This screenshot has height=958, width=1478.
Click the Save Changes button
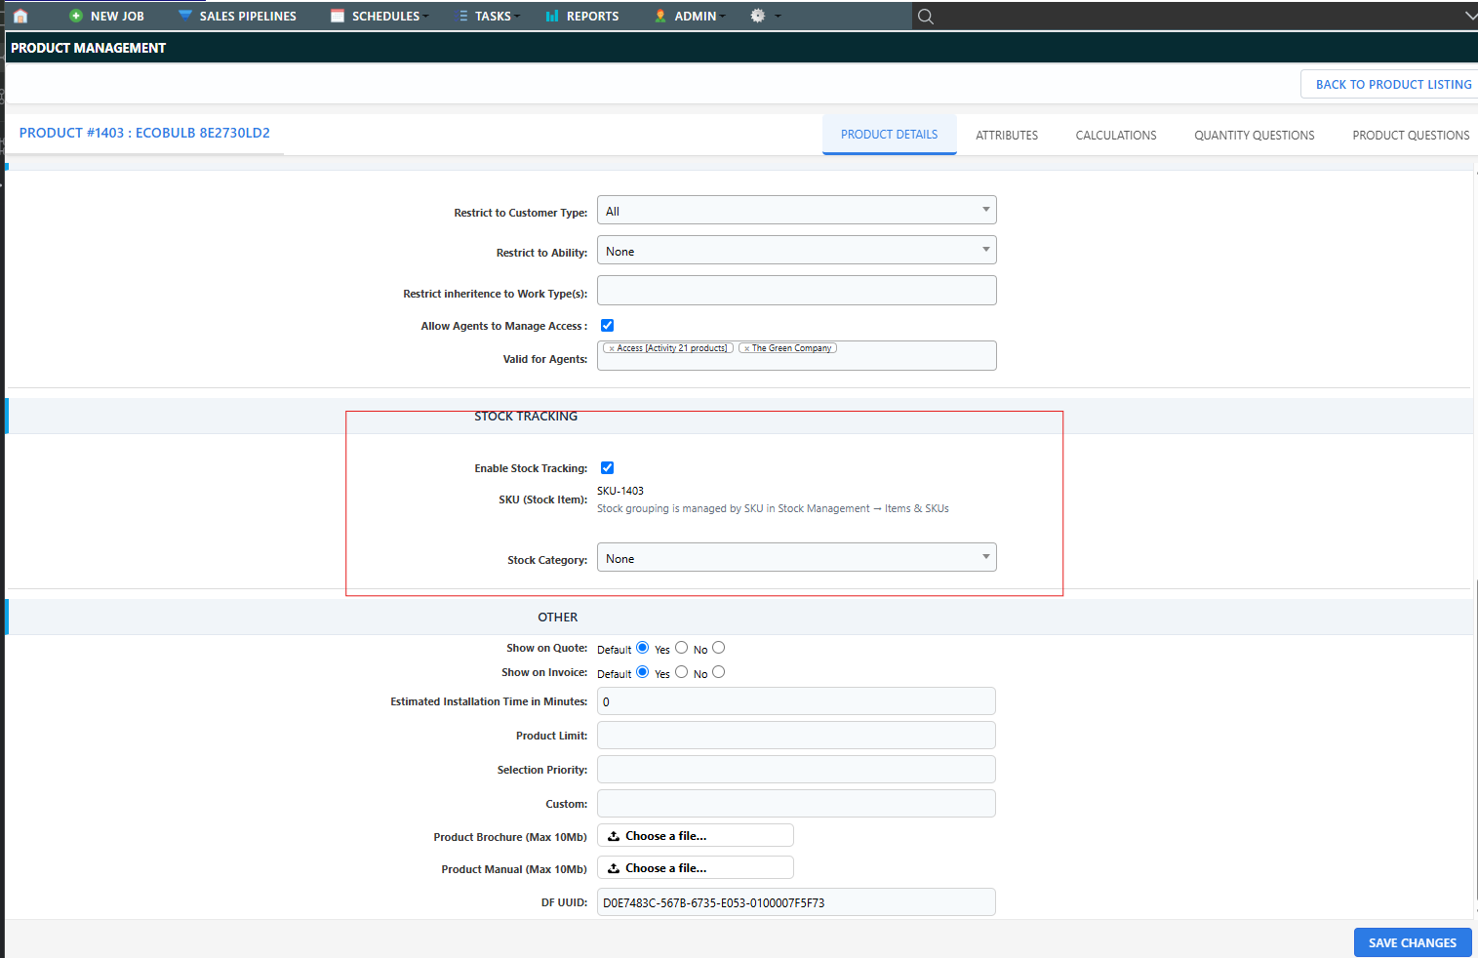1413,942
